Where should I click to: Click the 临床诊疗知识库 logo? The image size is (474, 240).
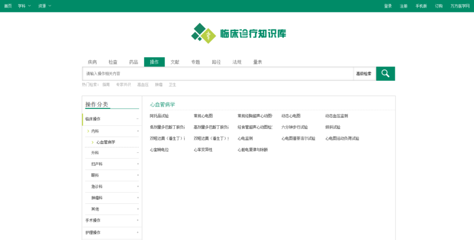238,33
